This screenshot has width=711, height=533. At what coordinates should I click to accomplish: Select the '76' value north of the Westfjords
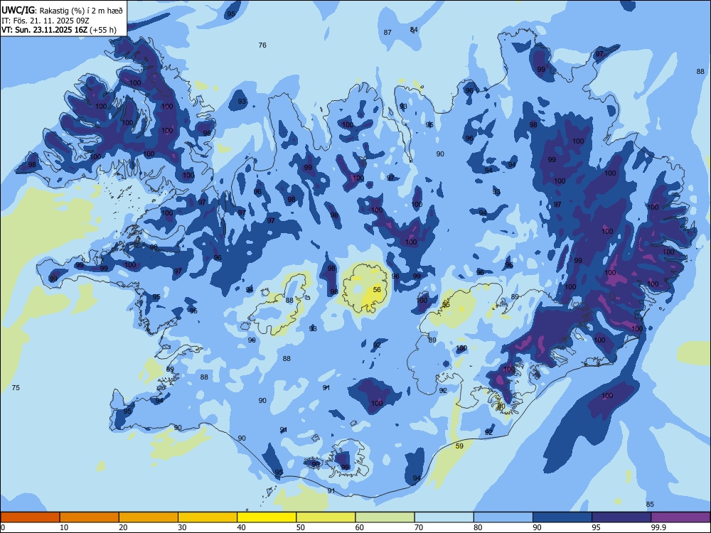tap(262, 45)
